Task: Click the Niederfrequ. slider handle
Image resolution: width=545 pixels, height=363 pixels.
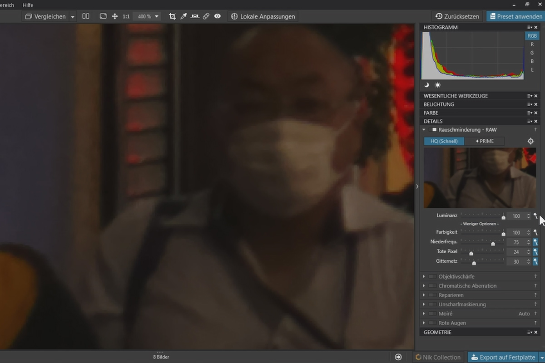Action: pos(493,244)
